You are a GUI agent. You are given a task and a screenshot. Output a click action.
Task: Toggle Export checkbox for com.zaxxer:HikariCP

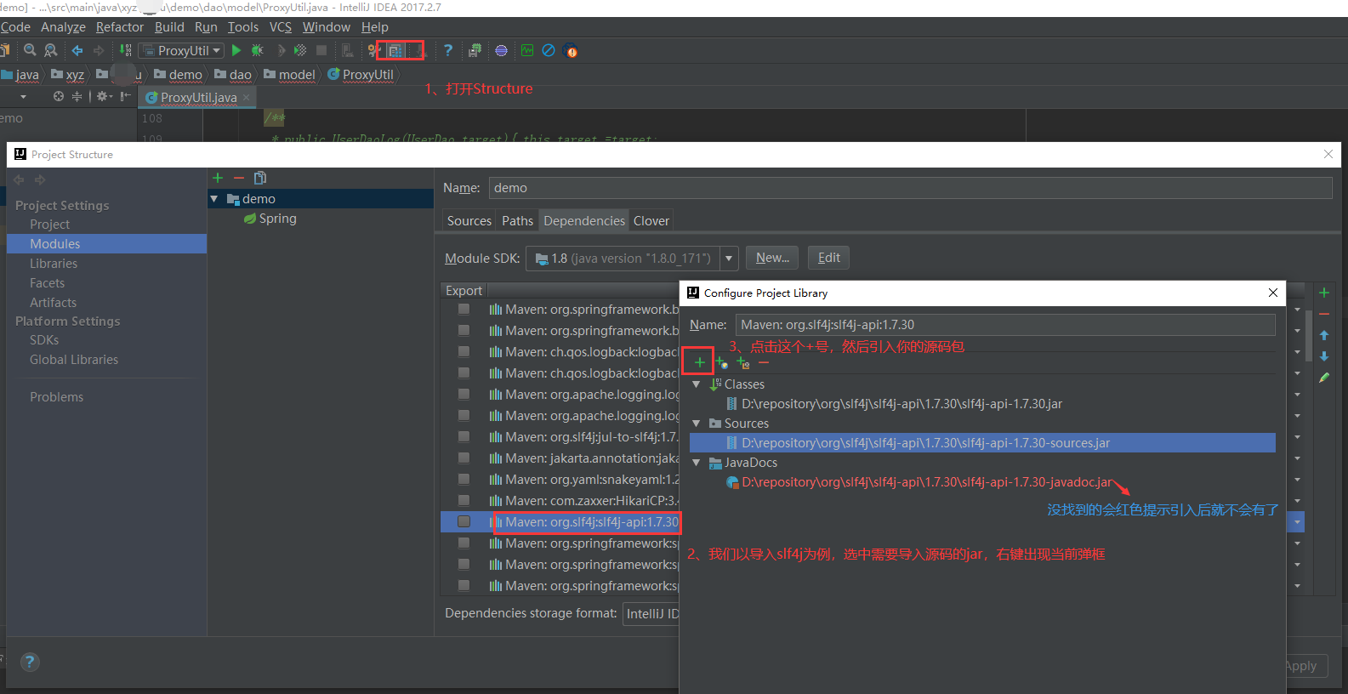tap(464, 500)
